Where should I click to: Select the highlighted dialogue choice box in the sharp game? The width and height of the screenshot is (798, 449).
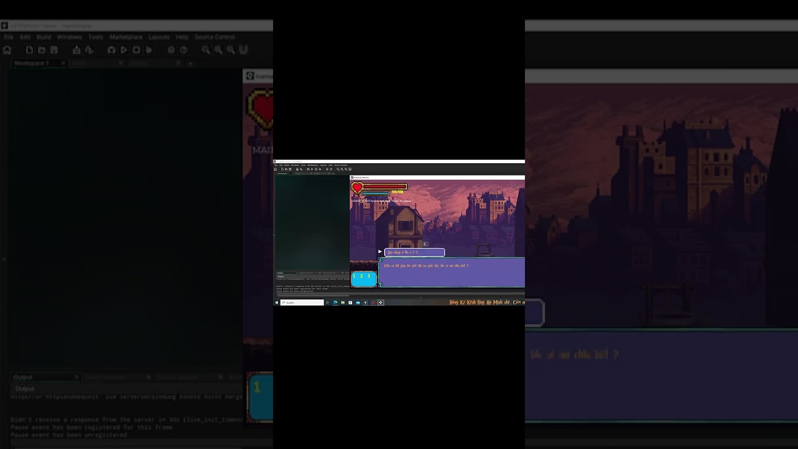(415, 253)
